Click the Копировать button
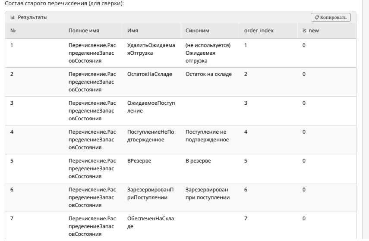 pyautogui.click(x=331, y=17)
